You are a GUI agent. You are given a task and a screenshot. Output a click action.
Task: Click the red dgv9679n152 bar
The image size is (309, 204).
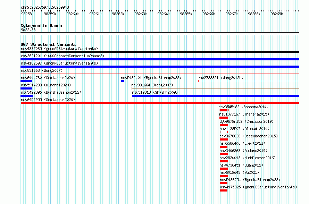tap(224, 125)
